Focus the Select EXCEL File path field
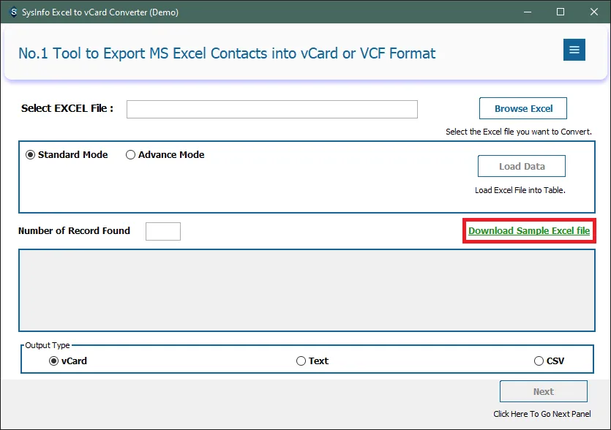 point(271,109)
